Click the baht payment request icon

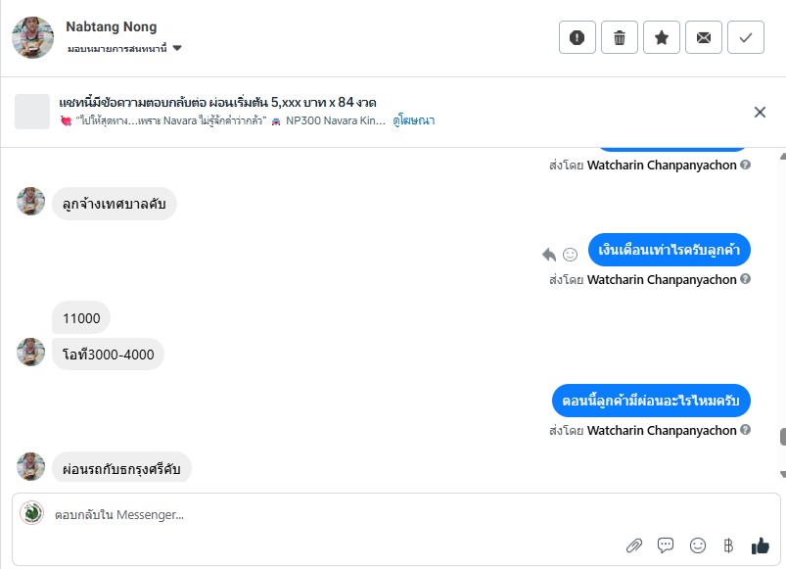coord(727,545)
